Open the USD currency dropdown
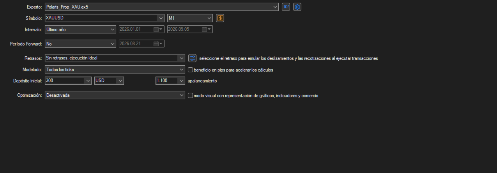 (x=120, y=80)
